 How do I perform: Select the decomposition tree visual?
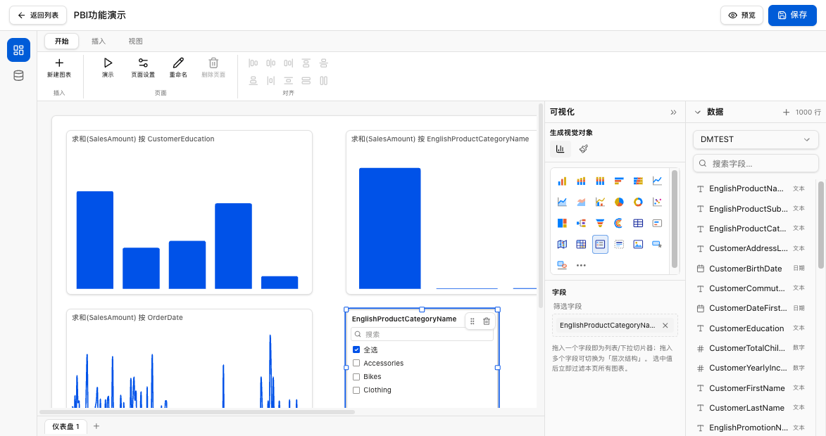point(581,223)
